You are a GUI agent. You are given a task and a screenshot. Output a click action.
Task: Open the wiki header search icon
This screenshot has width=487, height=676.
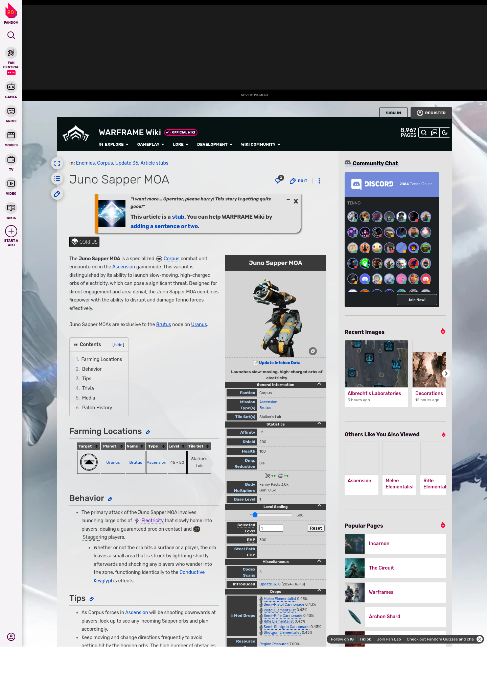pyautogui.click(x=424, y=132)
